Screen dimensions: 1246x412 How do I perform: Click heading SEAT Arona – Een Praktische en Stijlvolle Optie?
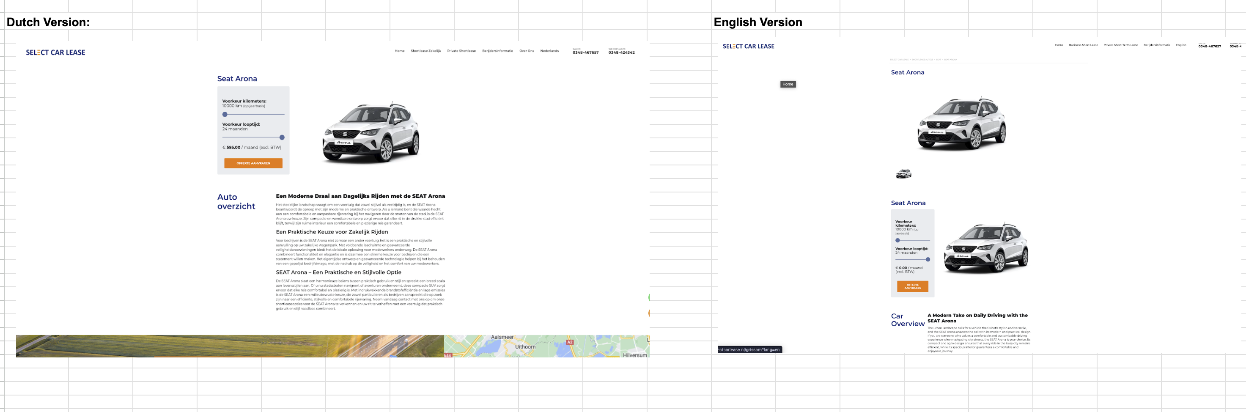tap(339, 272)
